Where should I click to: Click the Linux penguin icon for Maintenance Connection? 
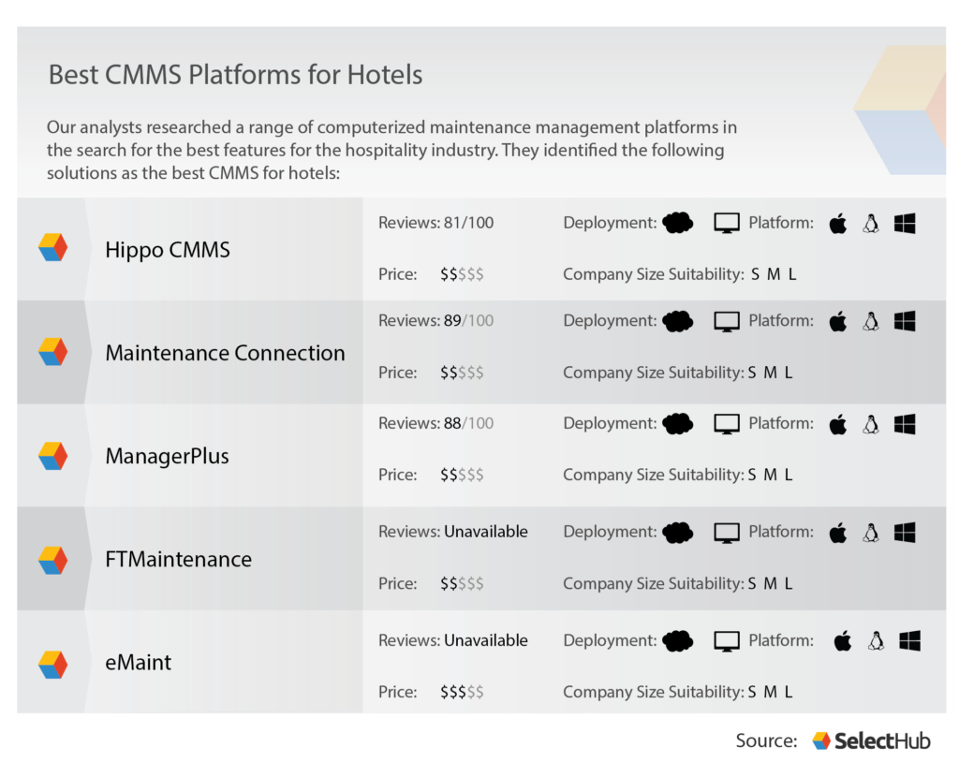coord(871,321)
